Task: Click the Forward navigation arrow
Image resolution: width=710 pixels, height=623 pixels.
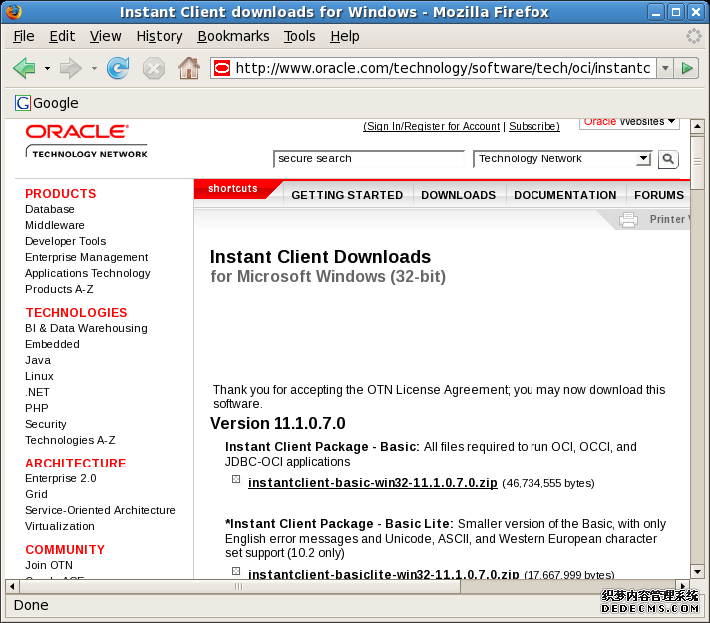Action: (70, 68)
